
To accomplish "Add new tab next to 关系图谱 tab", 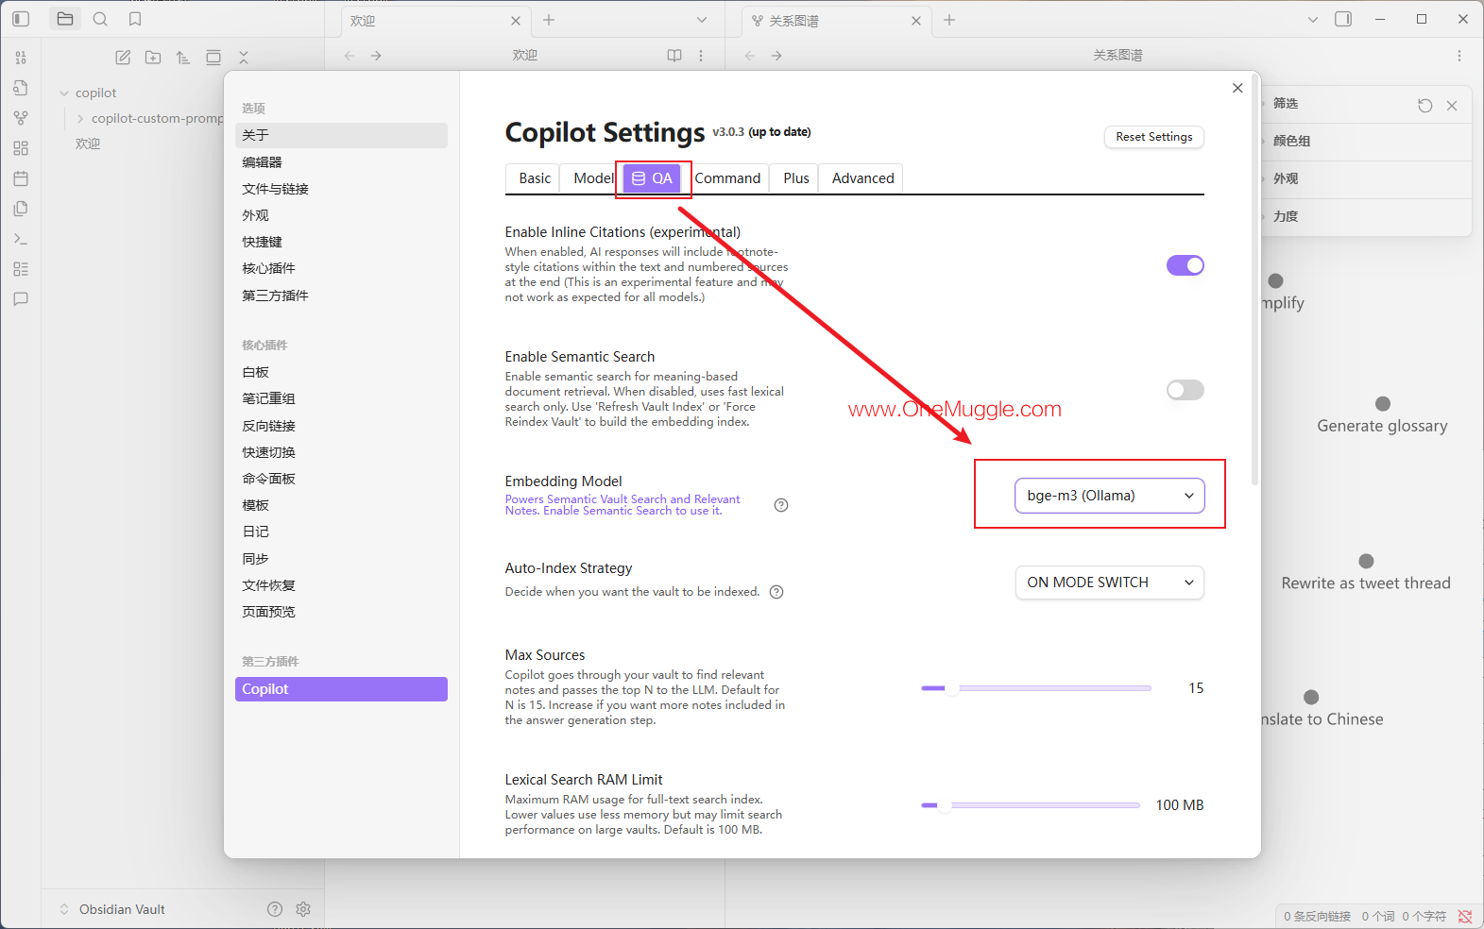I will coord(949,20).
